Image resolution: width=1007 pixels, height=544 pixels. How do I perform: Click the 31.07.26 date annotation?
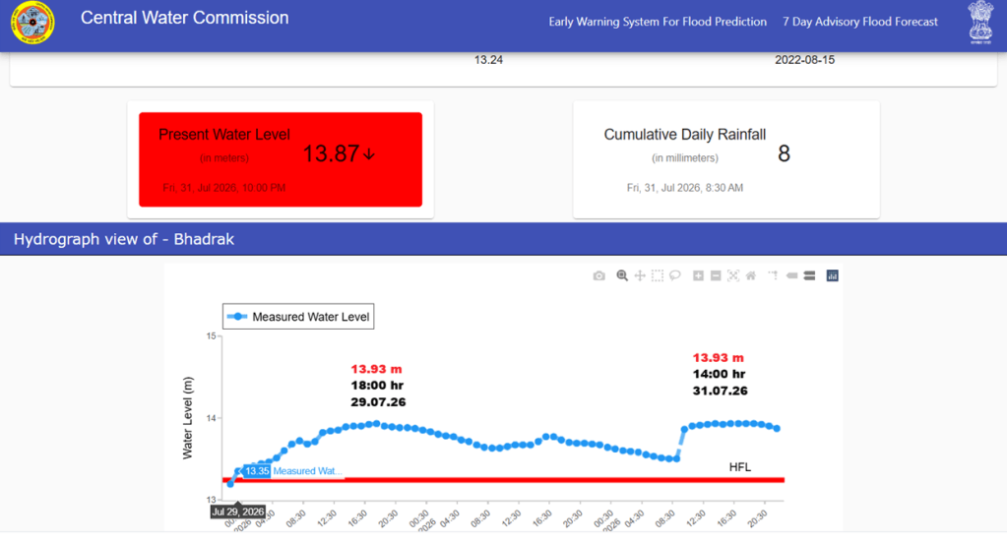coord(720,391)
